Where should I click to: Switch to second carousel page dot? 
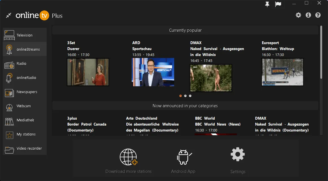pyautogui.click(x=185, y=96)
